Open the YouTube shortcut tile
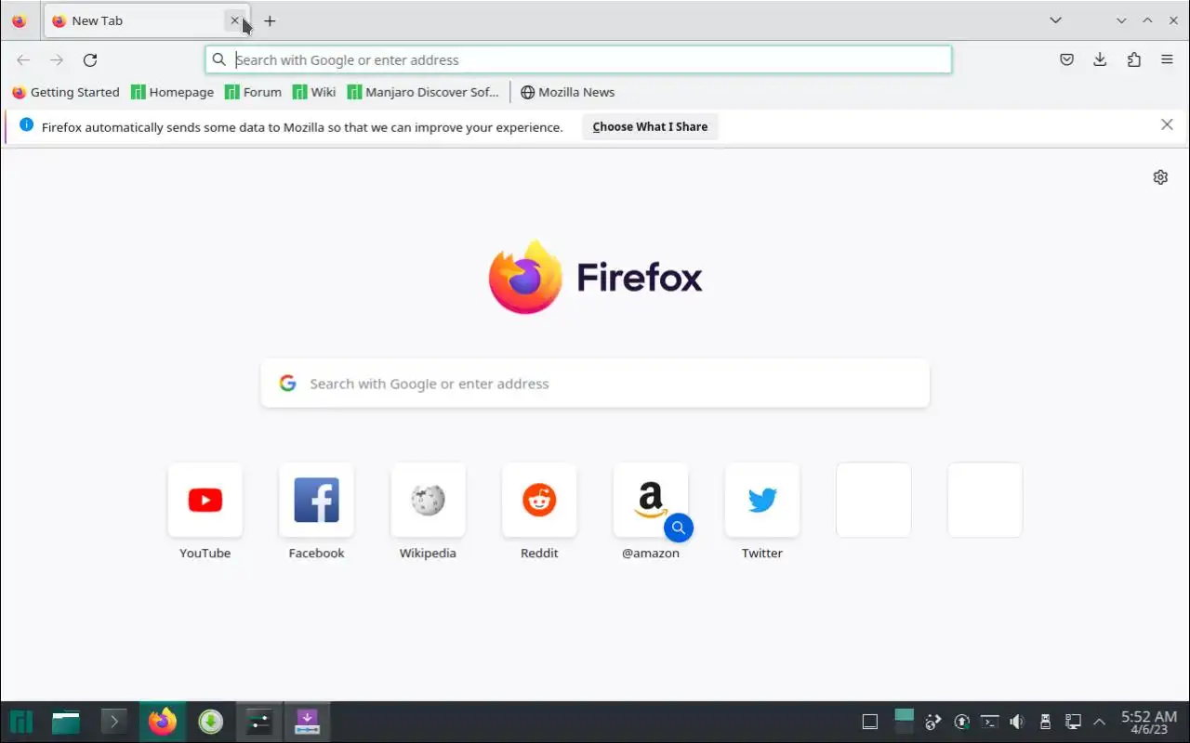Image resolution: width=1190 pixels, height=743 pixels. pyautogui.click(x=205, y=500)
